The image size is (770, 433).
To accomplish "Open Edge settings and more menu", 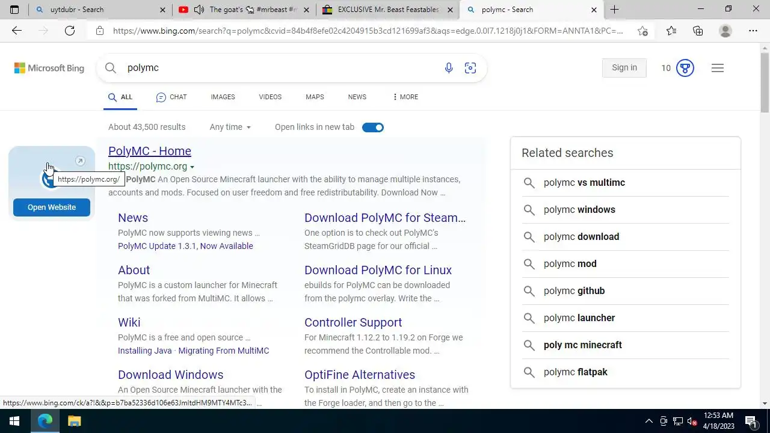I will [753, 31].
